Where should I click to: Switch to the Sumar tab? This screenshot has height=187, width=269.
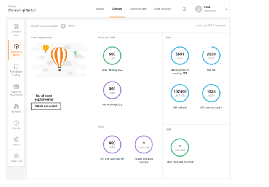pyautogui.click(x=100, y=8)
